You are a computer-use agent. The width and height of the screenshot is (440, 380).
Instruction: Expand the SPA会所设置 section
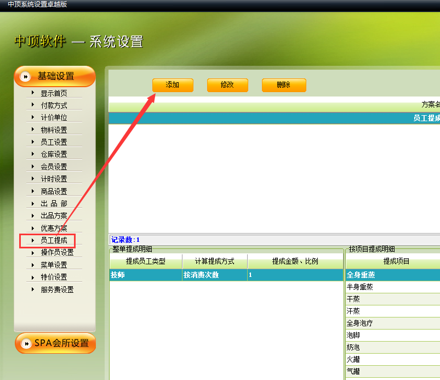[55, 343]
